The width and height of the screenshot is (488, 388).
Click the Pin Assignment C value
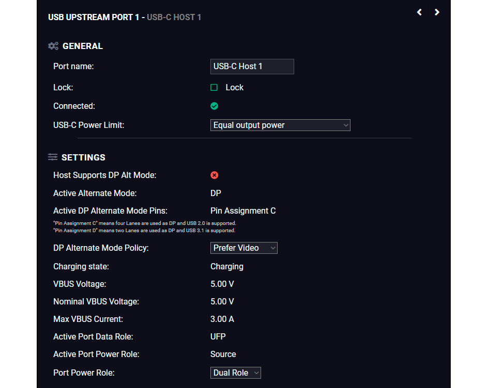(243, 211)
